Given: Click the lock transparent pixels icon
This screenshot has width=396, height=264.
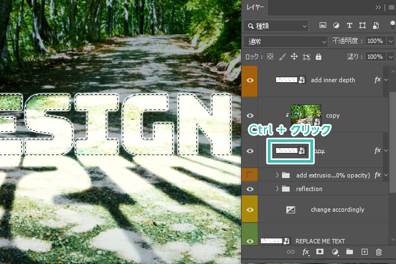Looking at the screenshot, I should coord(270,57).
